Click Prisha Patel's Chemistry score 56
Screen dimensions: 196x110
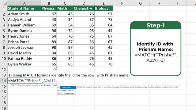click(x=84, y=42)
